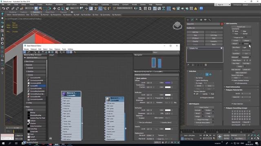The image size is (261, 146).
Task: Open Material menu in Slate Material Editor
Action: pyautogui.click(x=33, y=49)
